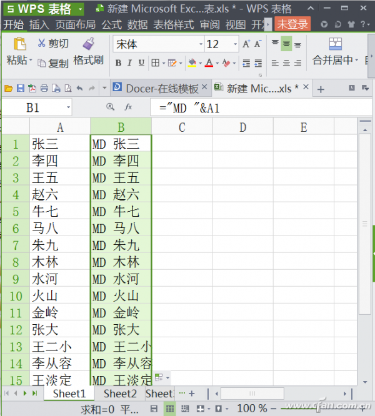Open the font name dropdown
Viewport: 375px width, 416px height.
(201, 44)
